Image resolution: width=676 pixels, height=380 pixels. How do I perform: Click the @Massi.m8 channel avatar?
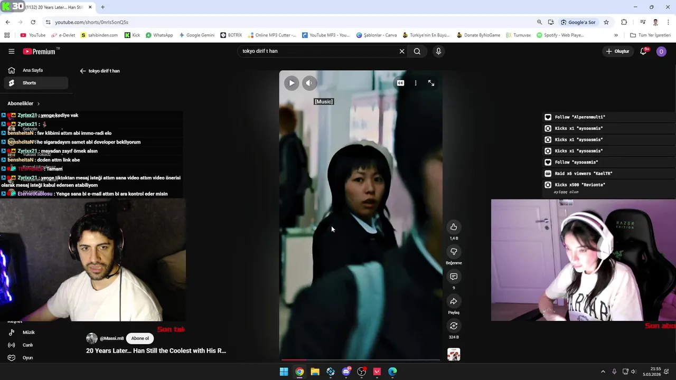pyautogui.click(x=92, y=338)
